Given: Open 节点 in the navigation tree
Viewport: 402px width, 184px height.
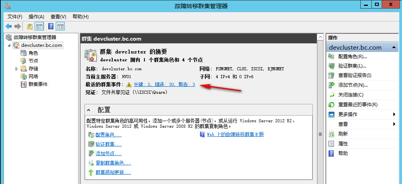Looking at the screenshot, I should 33,61.
